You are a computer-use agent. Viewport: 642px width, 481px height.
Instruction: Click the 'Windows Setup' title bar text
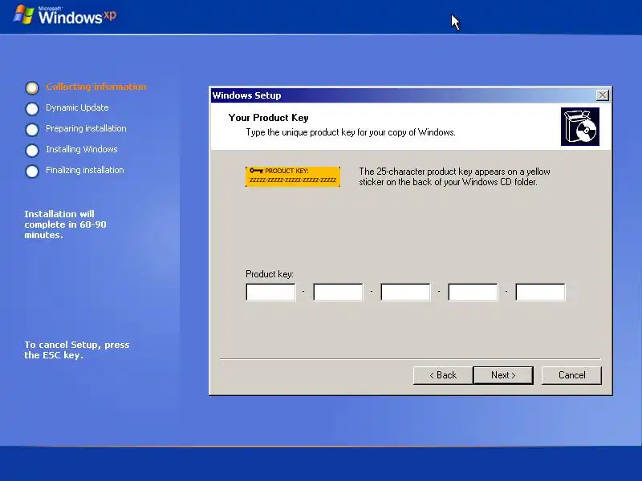[246, 95]
